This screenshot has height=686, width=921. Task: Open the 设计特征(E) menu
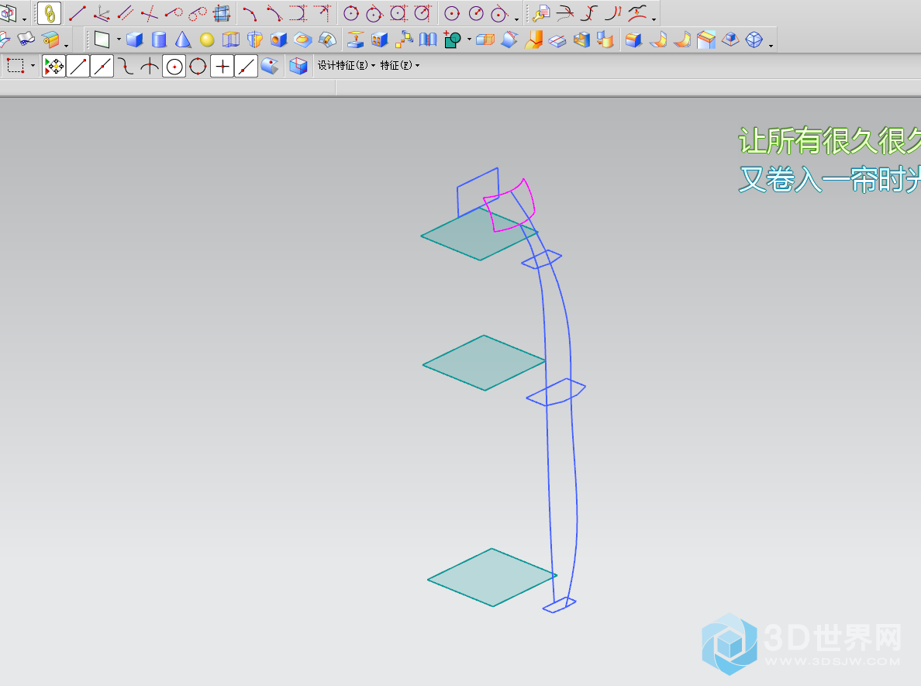pyautogui.click(x=347, y=65)
